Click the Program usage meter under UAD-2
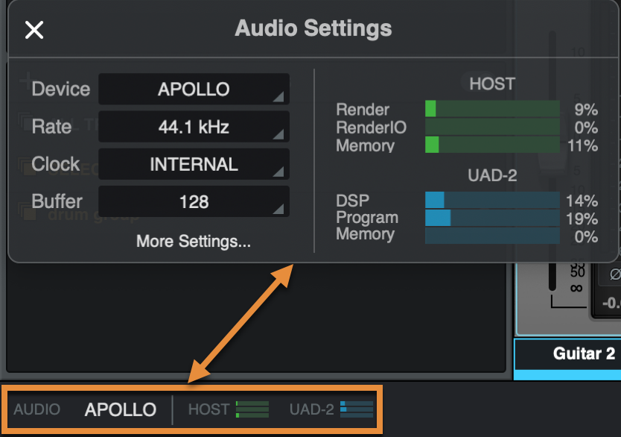621x437 pixels. pos(491,217)
